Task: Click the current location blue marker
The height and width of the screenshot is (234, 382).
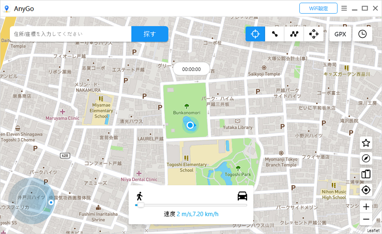Action: 190,125
